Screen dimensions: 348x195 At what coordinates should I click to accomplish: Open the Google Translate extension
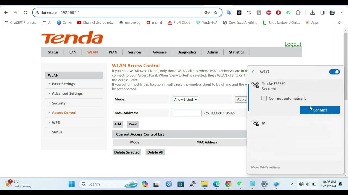[229, 12]
